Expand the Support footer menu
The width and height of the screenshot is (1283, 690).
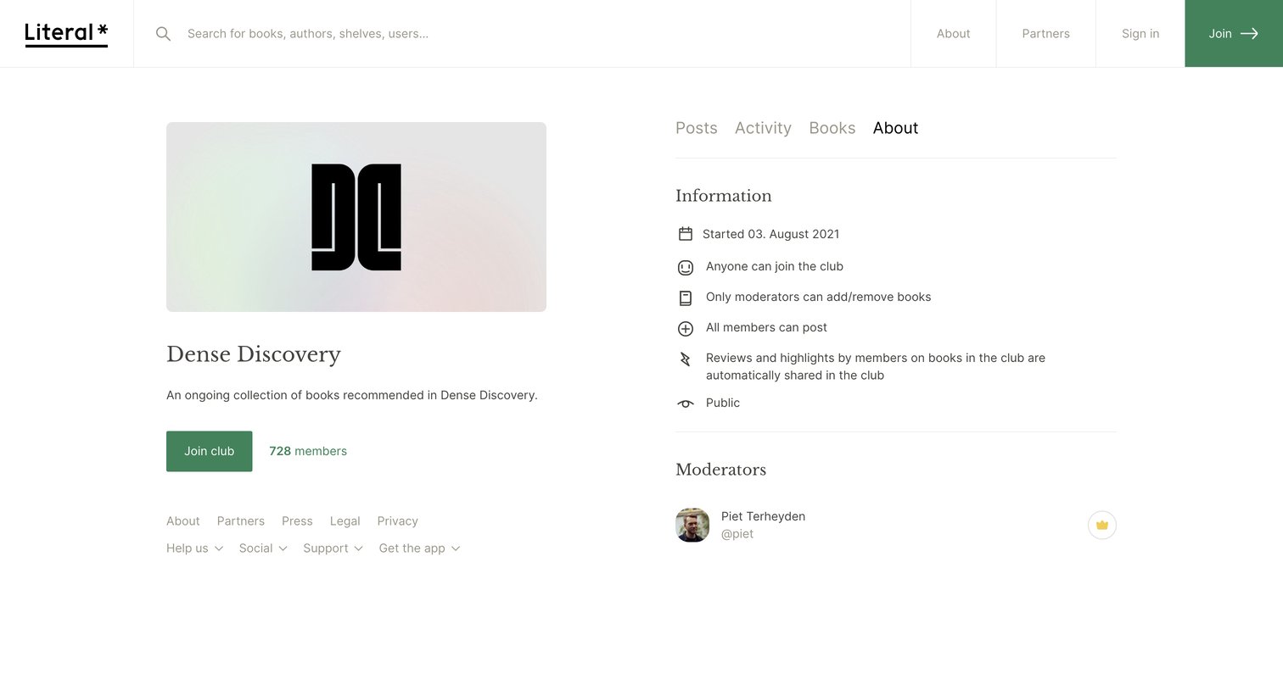pyautogui.click(x=333, y=548)
